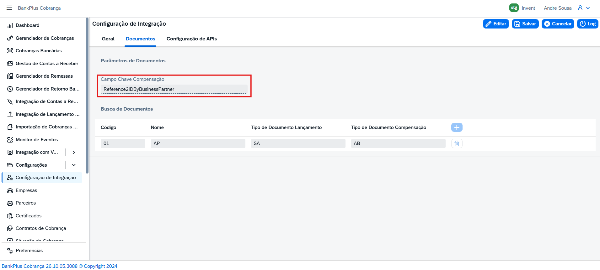The height and width of the screenshot is (270, 600).
Task: Open Configuração de Integração menu item
Action: (42, 178)
